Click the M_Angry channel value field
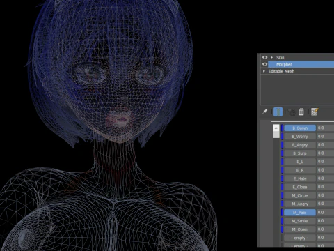334x251 pixels. point(326,204)
